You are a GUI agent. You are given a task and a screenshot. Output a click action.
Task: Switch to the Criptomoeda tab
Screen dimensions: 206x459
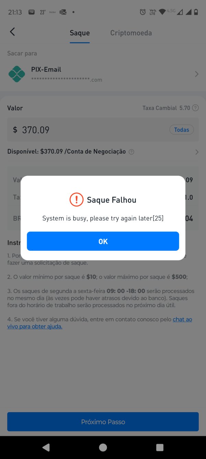coord(131,33)
